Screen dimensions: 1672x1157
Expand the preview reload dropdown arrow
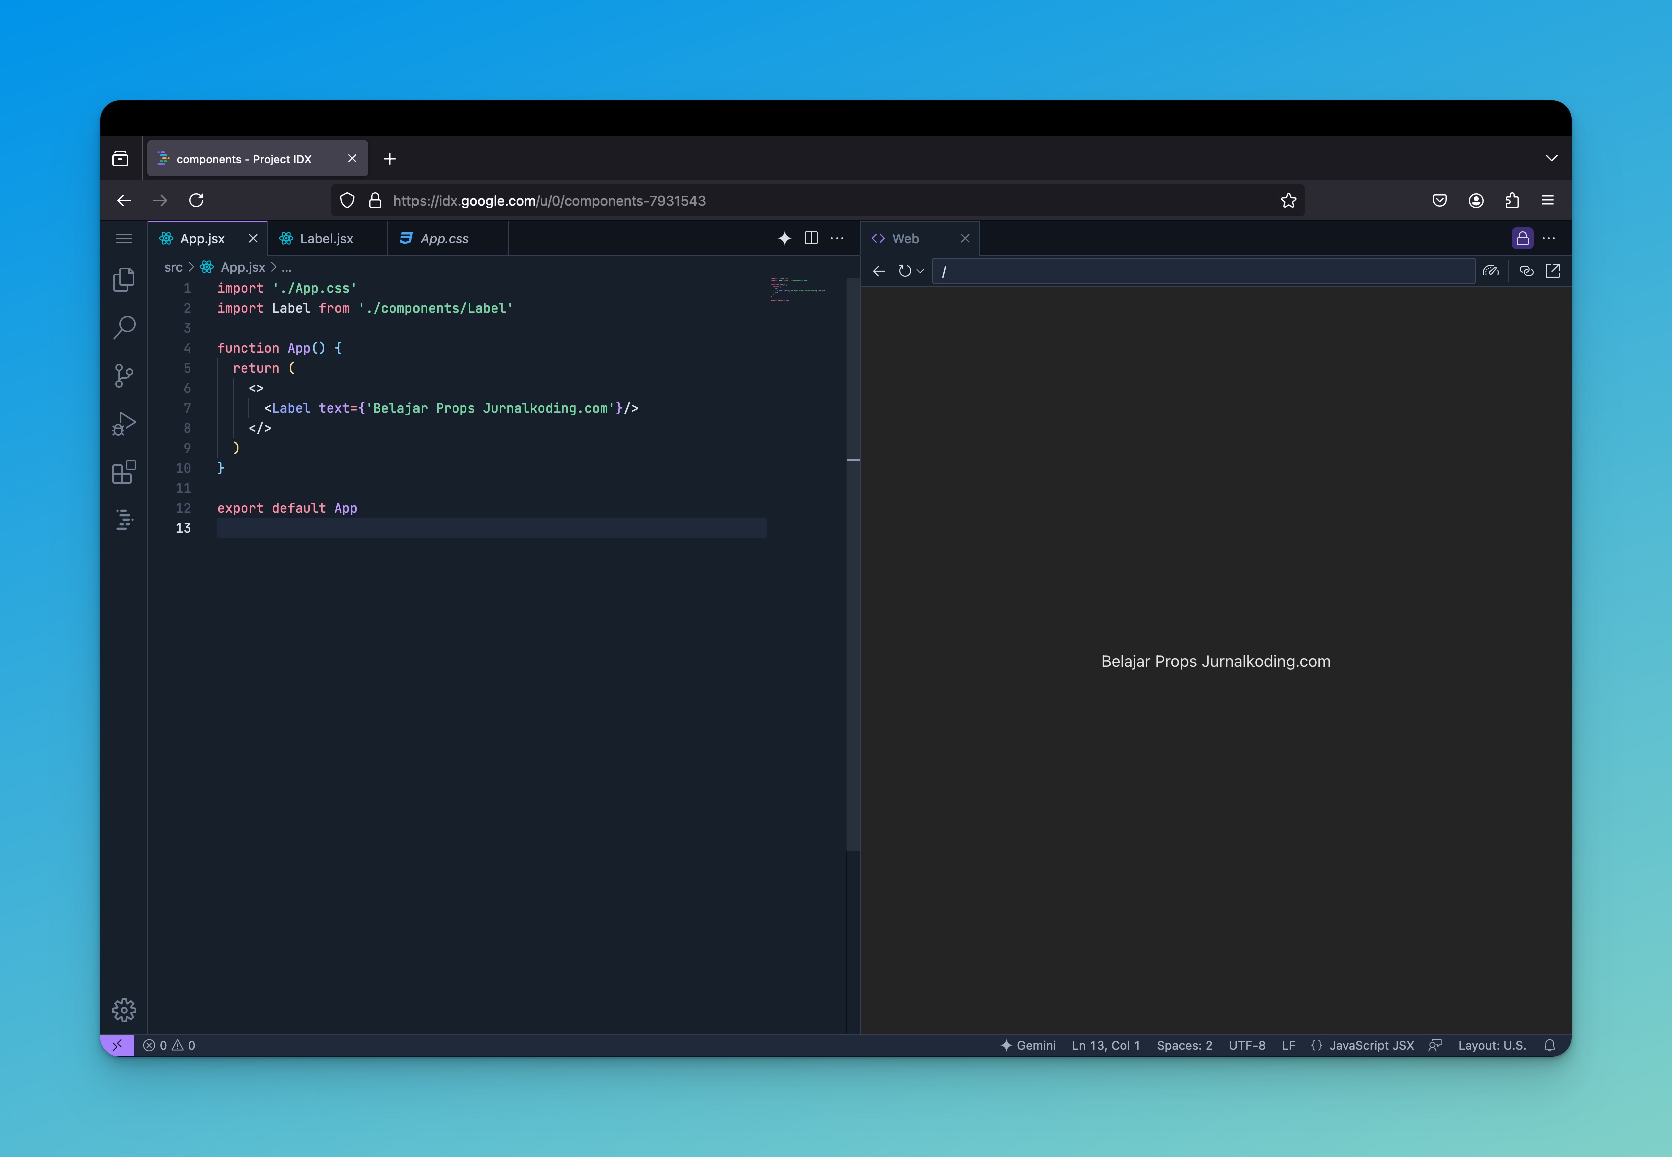pos(920,271)
